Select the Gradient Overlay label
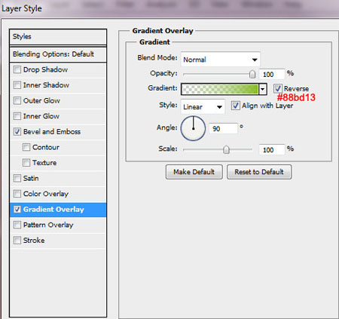 (53, 209)
